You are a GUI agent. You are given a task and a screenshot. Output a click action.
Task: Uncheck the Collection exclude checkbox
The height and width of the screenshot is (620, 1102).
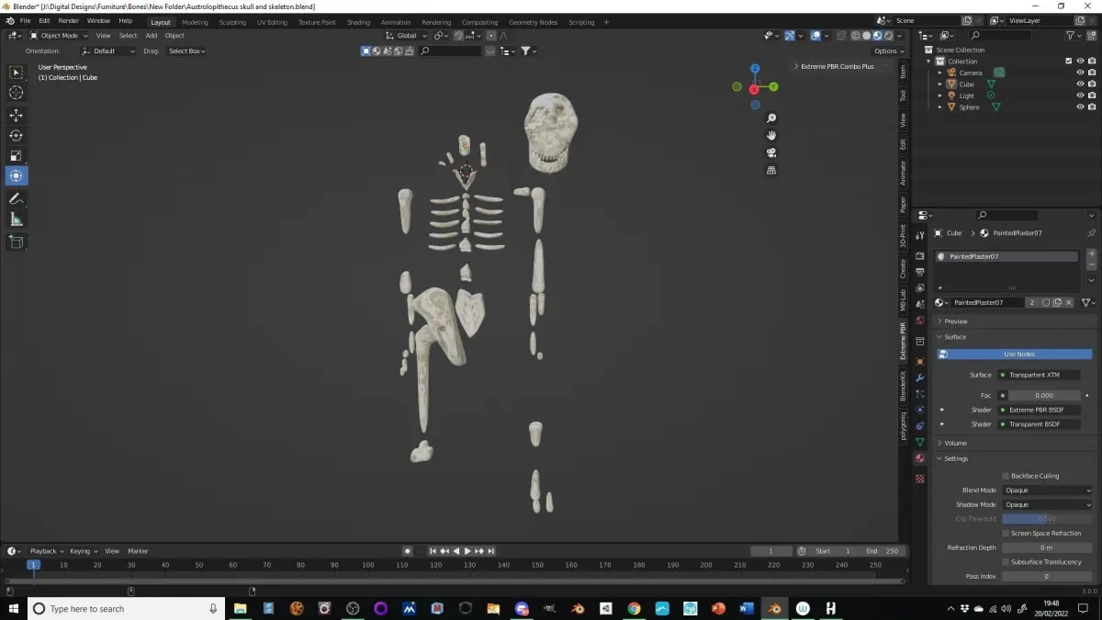click(1068, 61)
